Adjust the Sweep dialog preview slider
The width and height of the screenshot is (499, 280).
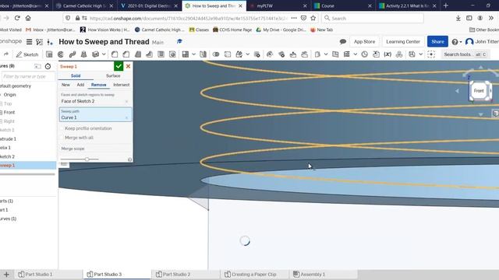click(x=87, y=159)
